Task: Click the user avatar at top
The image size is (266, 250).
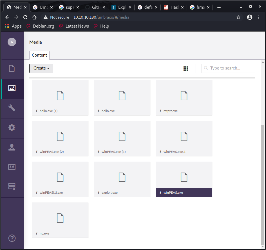Action: pos(12,42)
